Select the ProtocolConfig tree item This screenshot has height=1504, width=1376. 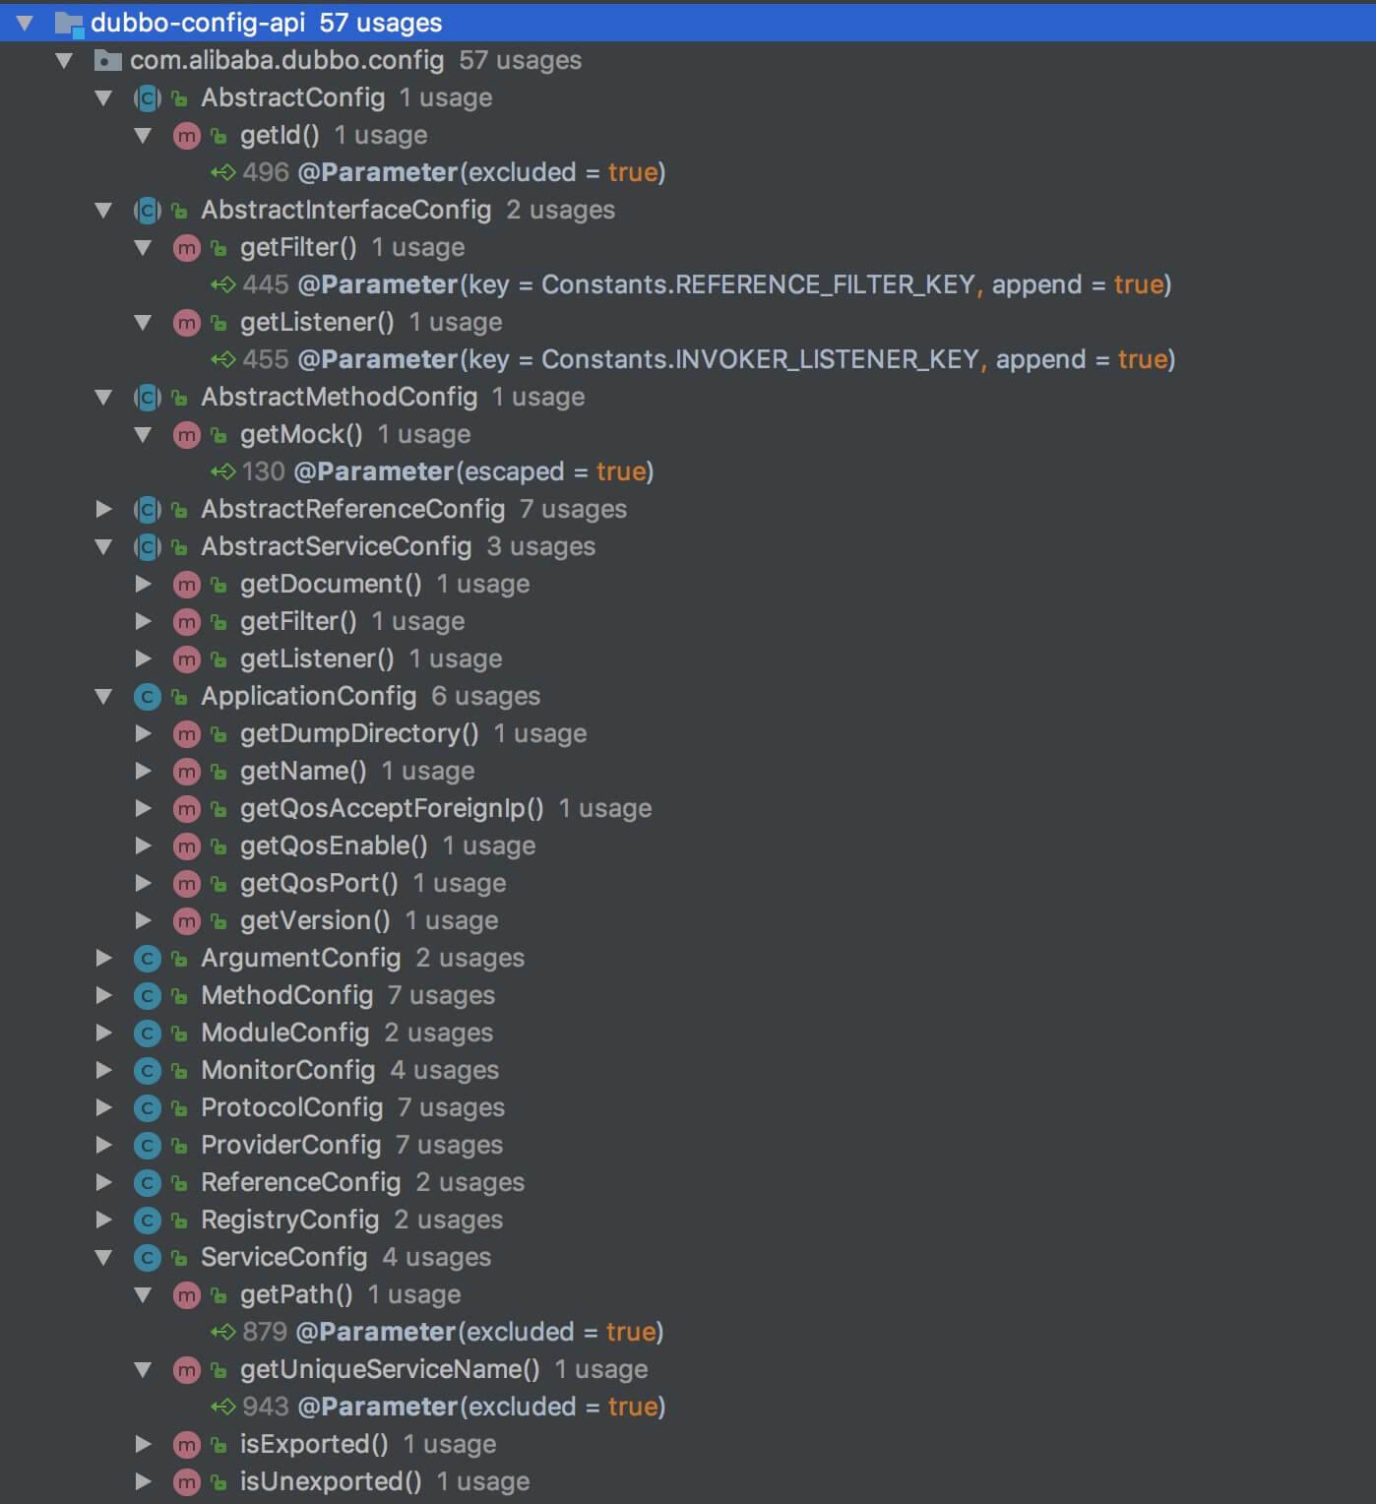point(291,1108)
